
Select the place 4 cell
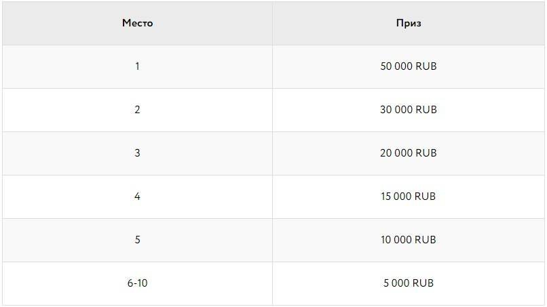(x=137, y=197)
